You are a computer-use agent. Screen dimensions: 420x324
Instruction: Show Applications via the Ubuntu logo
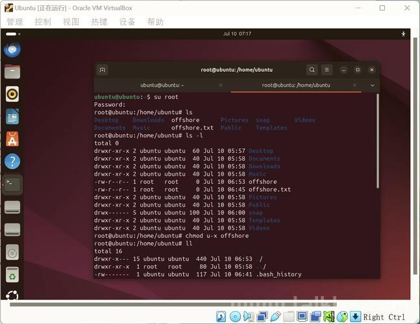(12, 295)
